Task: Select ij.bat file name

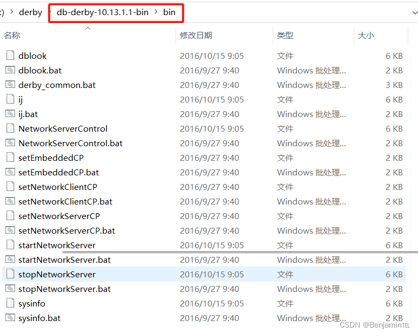Action: [x=28, y=114]
